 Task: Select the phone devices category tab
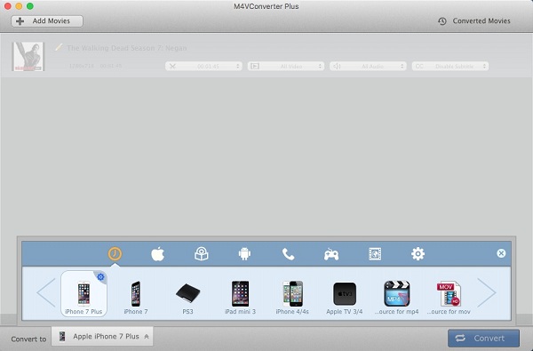288,254
